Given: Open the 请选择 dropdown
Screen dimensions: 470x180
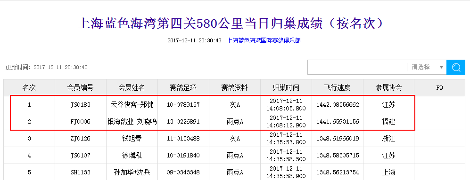Looking at the screenshot, I should [x=427, y=67].
